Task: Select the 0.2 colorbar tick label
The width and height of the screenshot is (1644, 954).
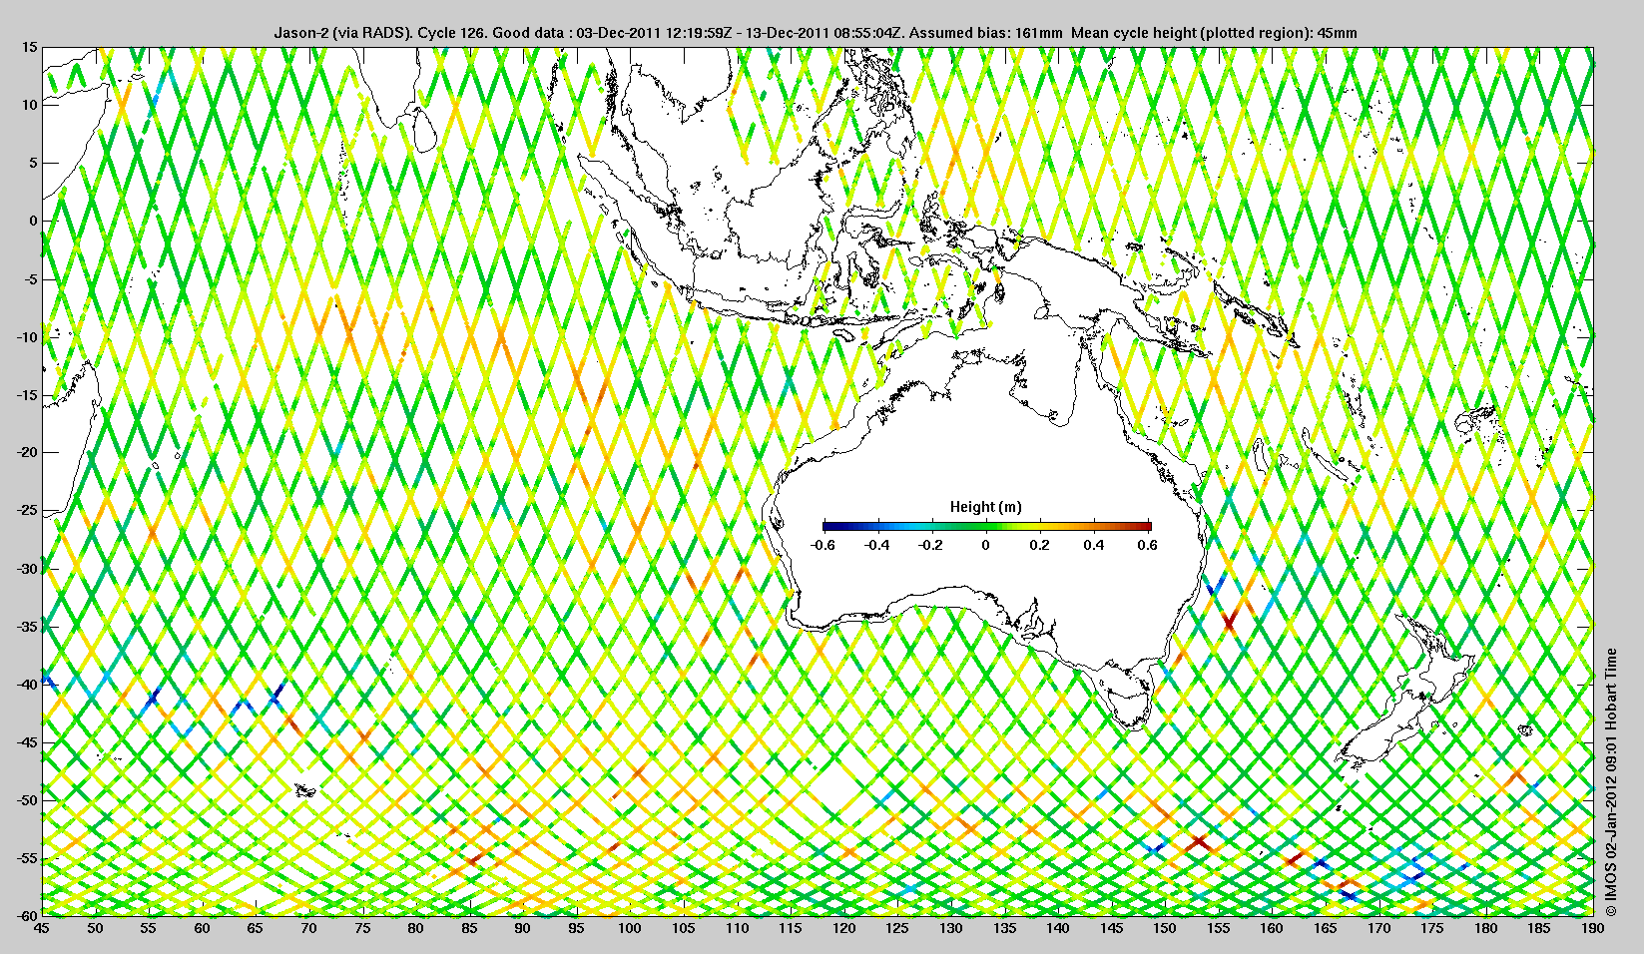Action: (1040, 545)
